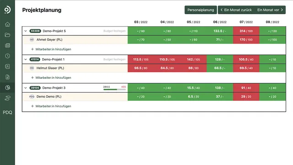This screenshot has width=293, height=165.
Task: Open the contacts book icon in sidebar
Action: [7, 66]
